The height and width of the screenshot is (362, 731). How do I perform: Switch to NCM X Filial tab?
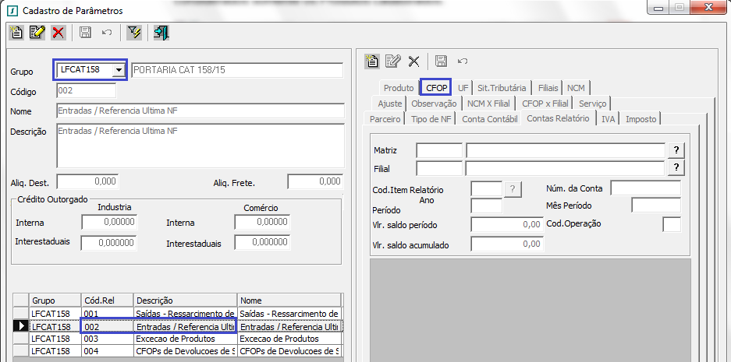tap(488, 104)
